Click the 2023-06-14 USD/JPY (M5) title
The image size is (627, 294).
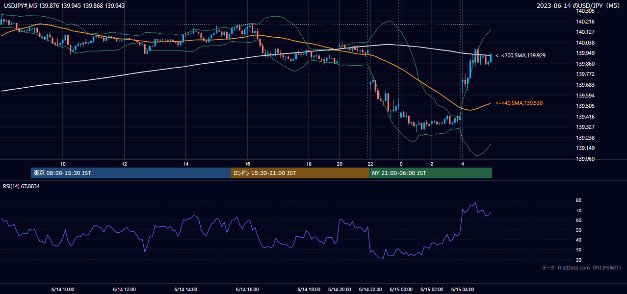pos(579,5)
